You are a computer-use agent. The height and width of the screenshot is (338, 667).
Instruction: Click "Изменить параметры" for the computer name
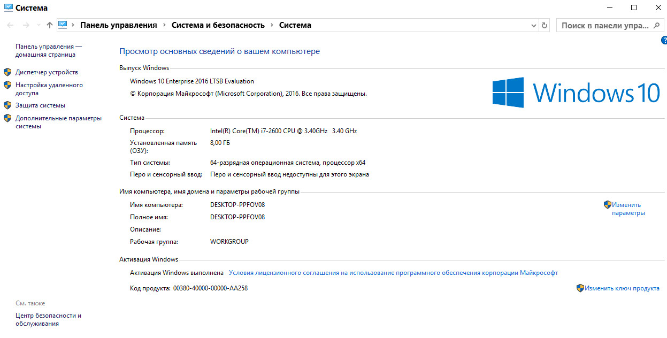coord(628,209)
